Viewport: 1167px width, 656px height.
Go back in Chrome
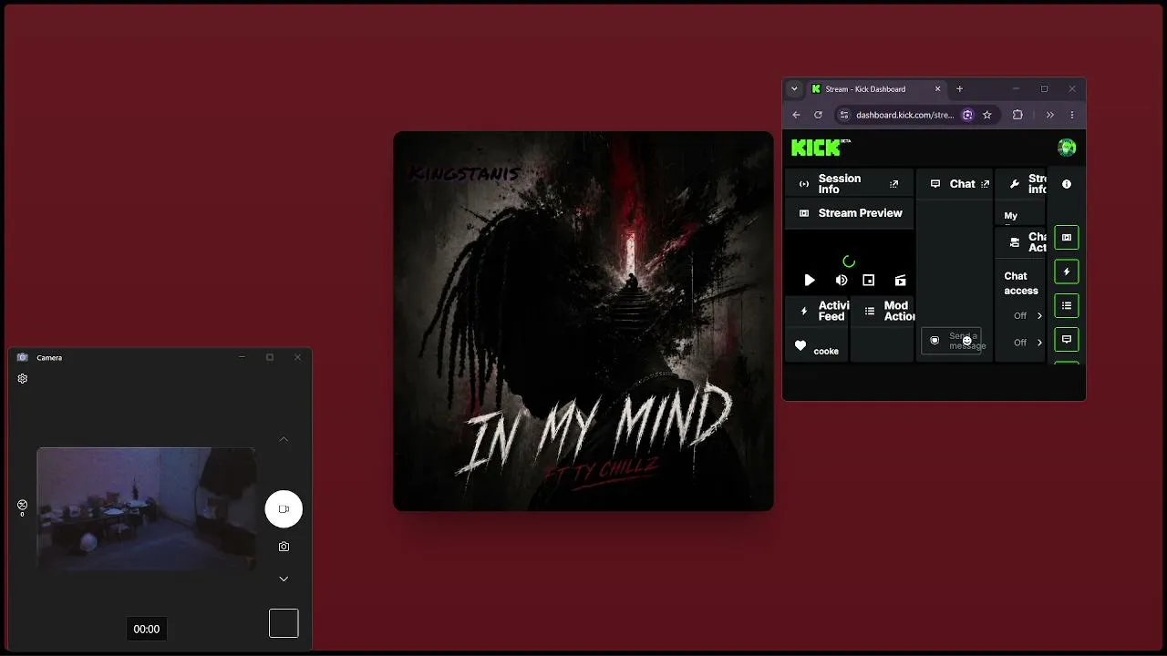coord(796,115)
